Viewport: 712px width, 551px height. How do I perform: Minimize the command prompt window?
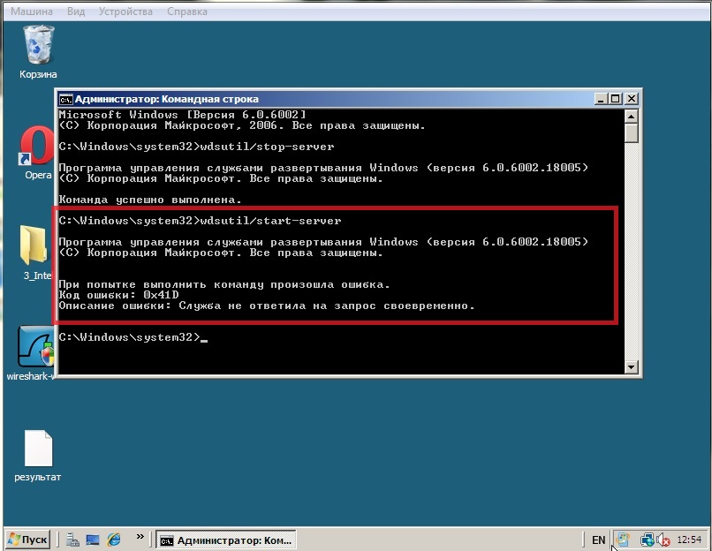coord(601,99)
